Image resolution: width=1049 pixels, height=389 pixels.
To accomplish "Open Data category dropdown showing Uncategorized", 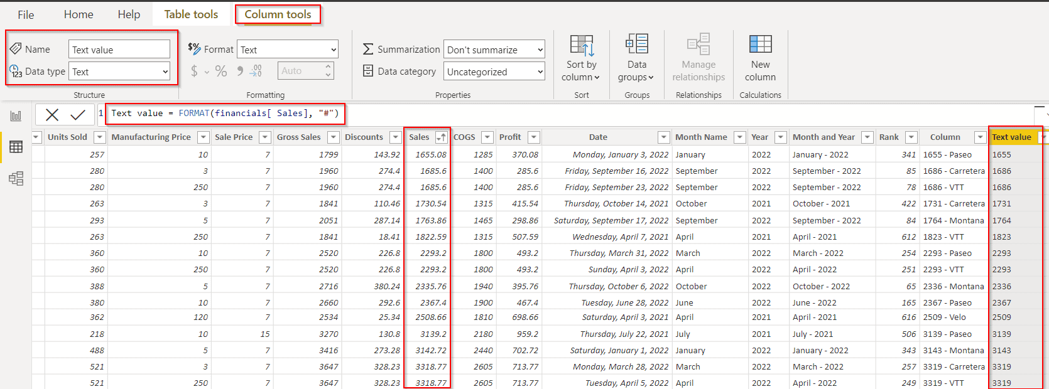I will tap(494, 72).
